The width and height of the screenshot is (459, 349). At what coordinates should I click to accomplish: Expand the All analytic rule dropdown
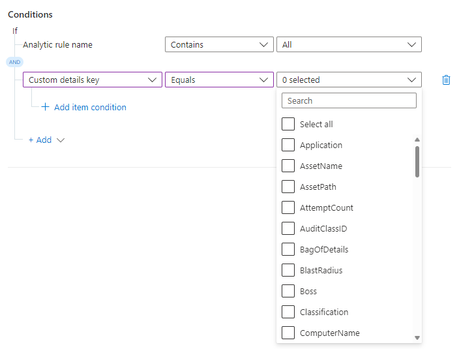[x=349, y=44]
